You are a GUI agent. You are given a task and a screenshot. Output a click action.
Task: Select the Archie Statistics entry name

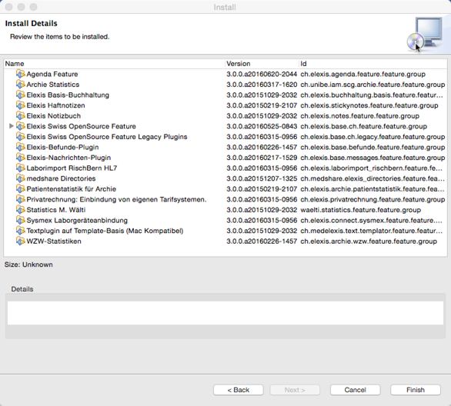53,85
